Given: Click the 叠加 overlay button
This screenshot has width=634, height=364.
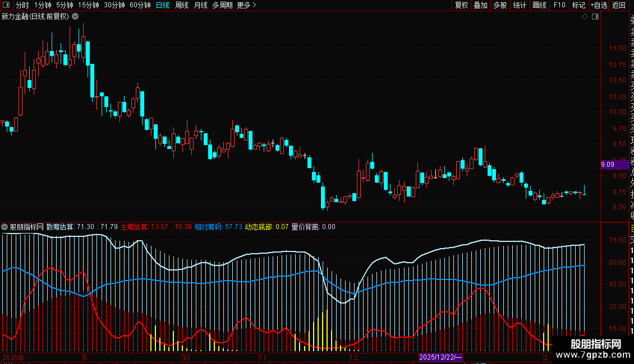Looking at the screenshot, I should (480, 5).
